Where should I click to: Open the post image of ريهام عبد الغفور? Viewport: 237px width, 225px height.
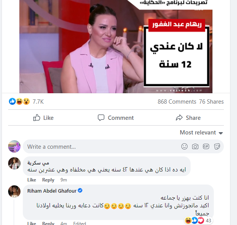pyautogui.click(x=116, y=47)
